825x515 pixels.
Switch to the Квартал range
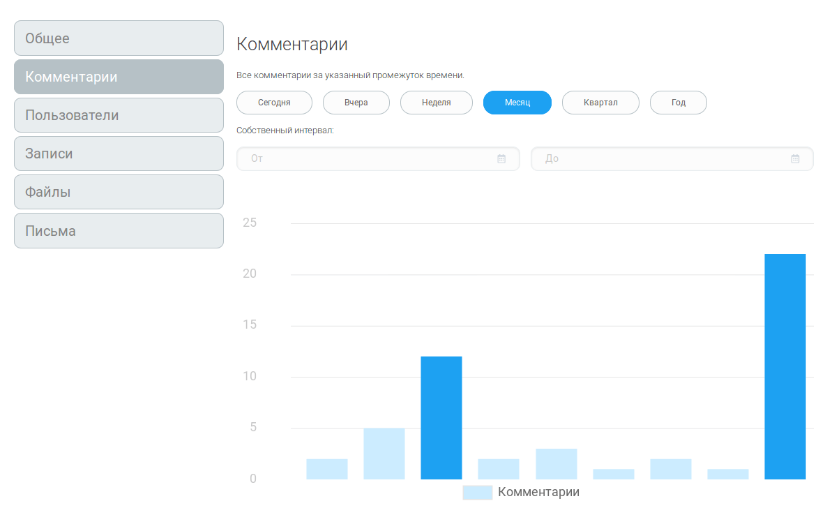[x=600, y=102]
